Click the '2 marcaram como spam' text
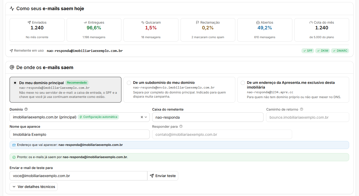 208,37
